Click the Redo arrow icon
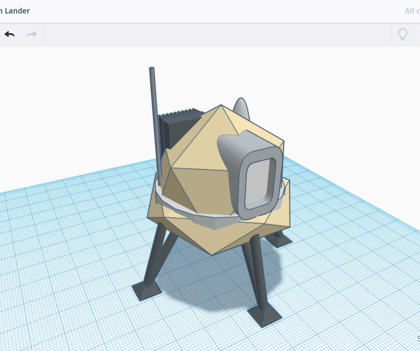Image resolution: width=420 pixels, height=351 pixels. coord(32,34)
